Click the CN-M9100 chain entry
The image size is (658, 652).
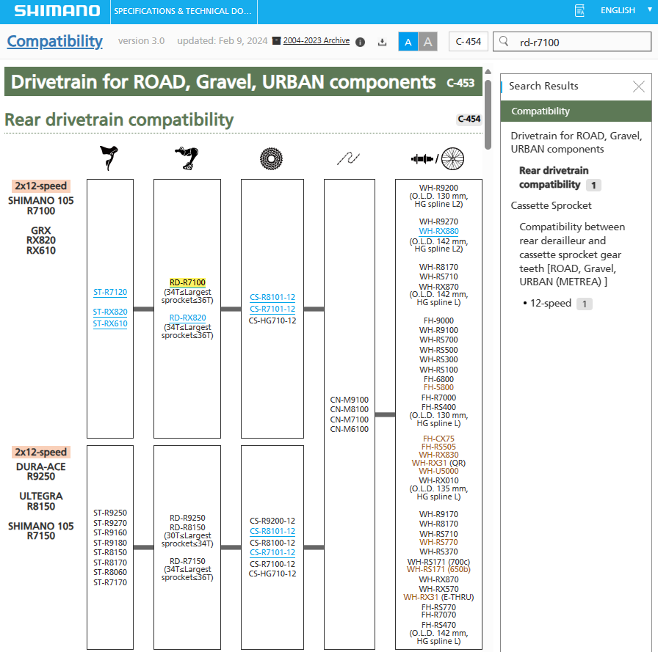(x=349, y=400)
